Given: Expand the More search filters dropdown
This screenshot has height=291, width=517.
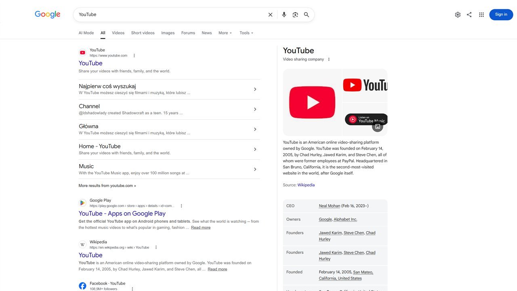Looking at the screenshot, I should [x=225, y=33].
